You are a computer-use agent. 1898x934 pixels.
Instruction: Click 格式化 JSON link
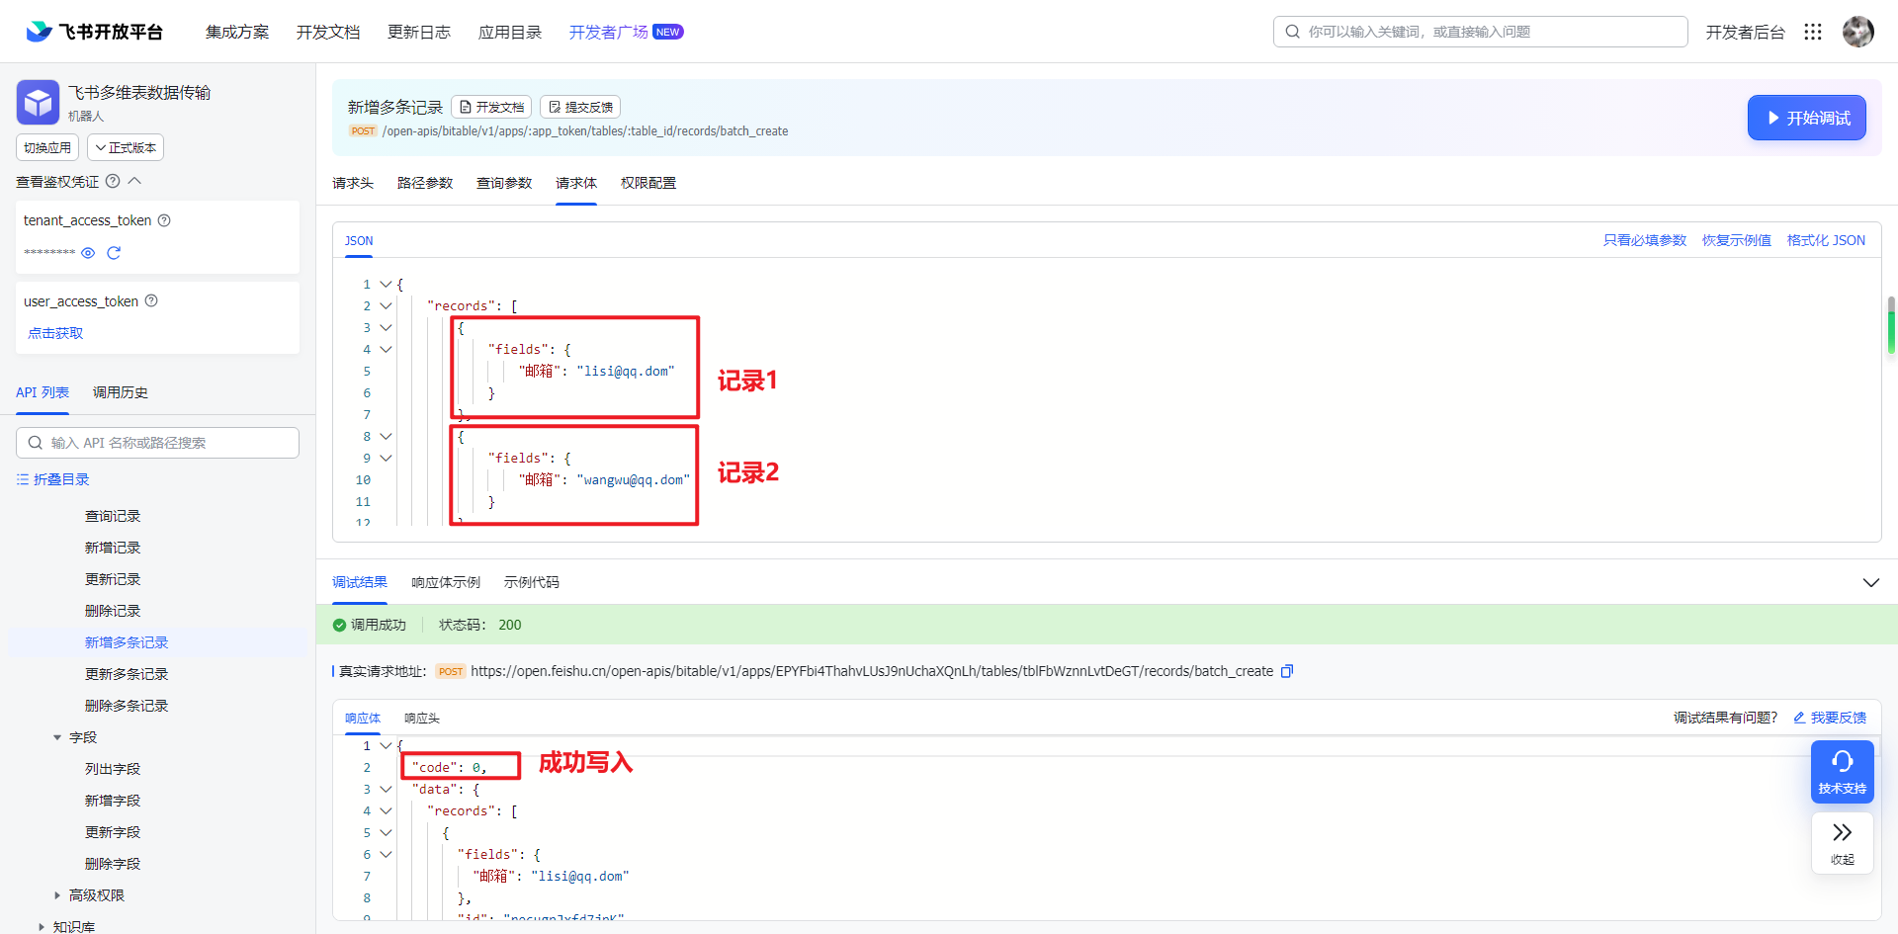pos(1826,240)
